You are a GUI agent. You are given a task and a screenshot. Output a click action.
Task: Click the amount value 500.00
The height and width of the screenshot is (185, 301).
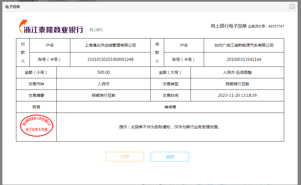[x=103, y=72]
